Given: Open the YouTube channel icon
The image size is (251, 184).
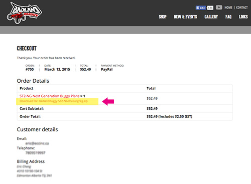Looking at the screenshot, I should coord(219,8).
